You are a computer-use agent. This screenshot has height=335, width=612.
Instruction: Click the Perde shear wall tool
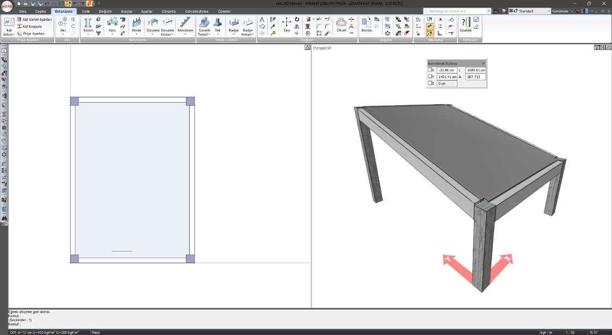137,24
